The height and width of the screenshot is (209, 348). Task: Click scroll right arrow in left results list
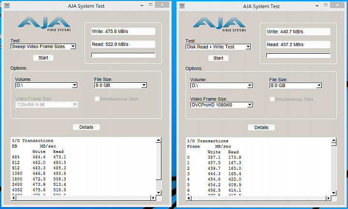153,197
